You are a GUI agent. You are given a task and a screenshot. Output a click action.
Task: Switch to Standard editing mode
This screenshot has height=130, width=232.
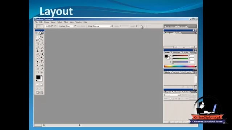tap(37, 84)
